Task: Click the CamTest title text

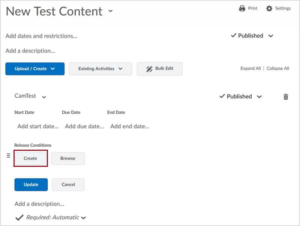Action: (x=25, y=96)
